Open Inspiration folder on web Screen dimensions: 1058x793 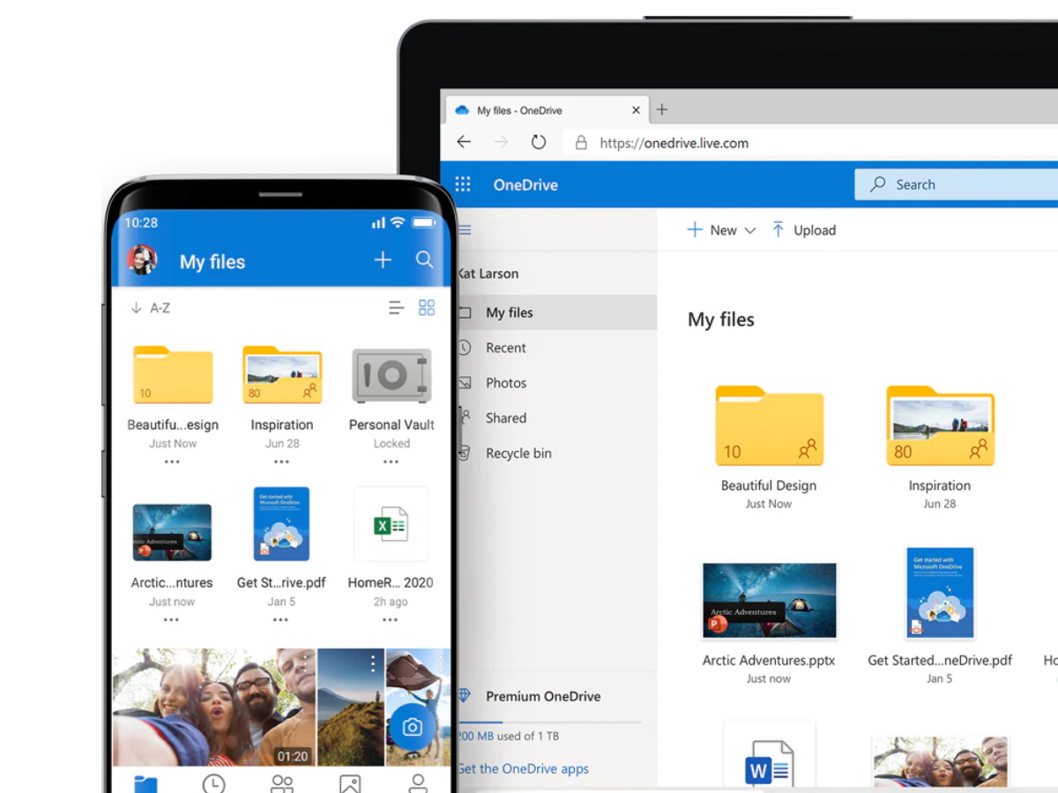(x=940, y=426)
